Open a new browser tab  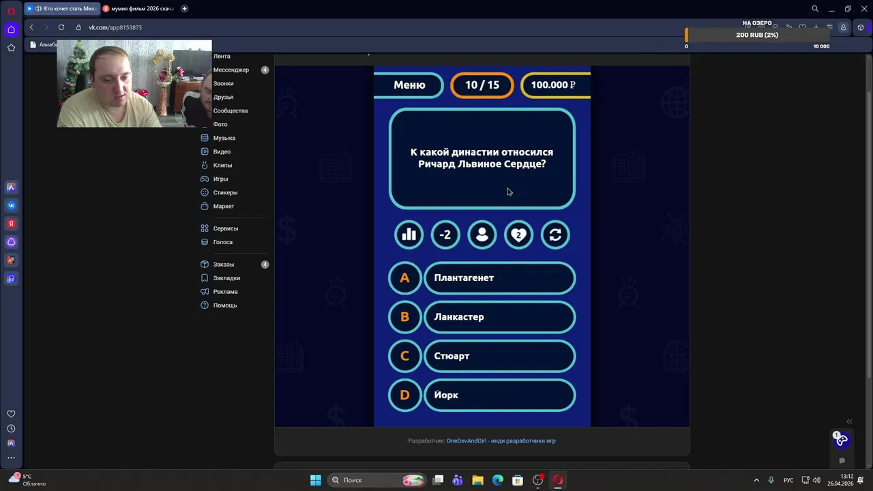click(184, 9)
